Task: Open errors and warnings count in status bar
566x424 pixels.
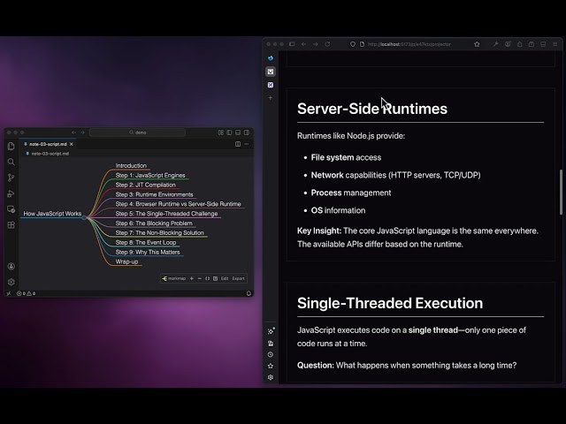Action: click(x=26, y=293)
